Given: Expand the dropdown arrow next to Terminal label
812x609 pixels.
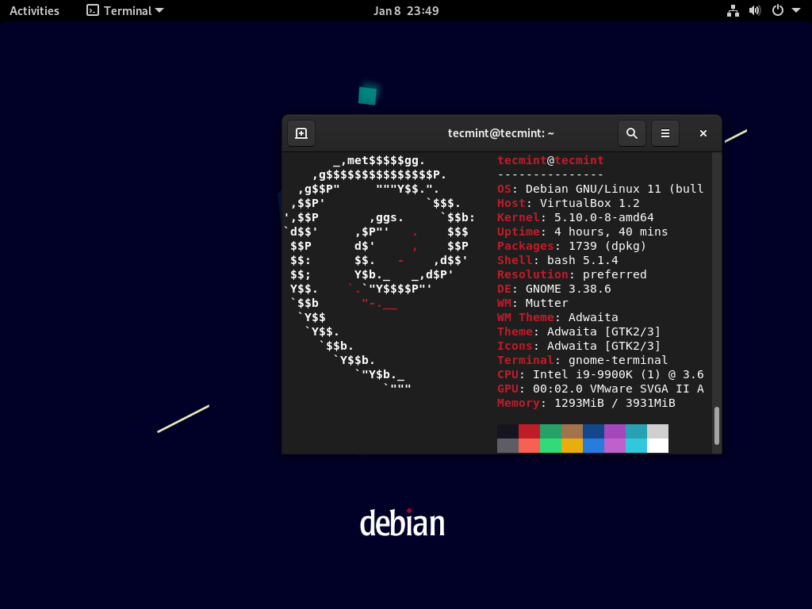Looking at the screenshot, I should (x=159, y=10).
